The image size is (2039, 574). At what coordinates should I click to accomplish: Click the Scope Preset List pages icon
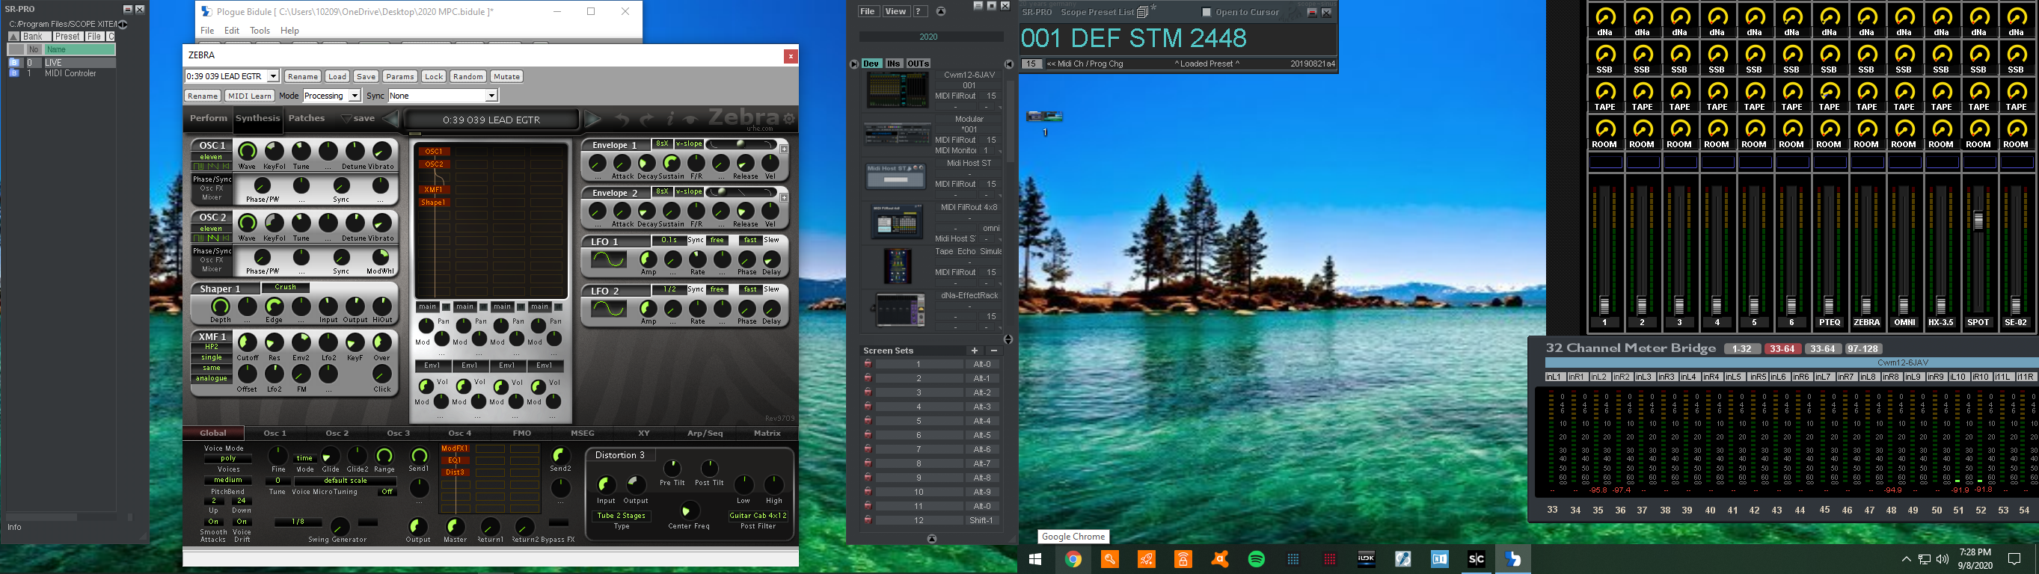(x=1142, y=12)
